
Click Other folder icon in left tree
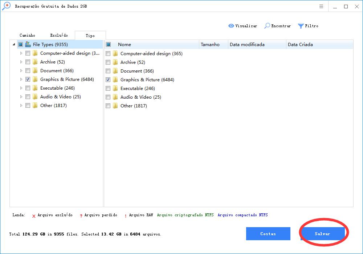pyautogui.click(x=35, y=106)
